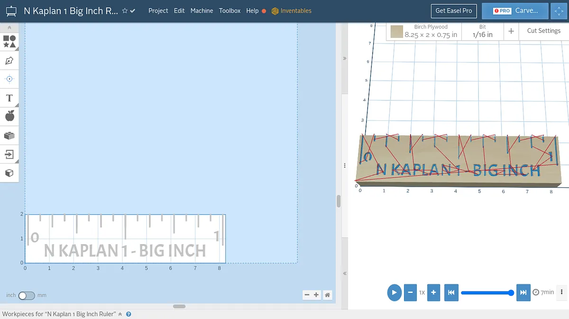Open the Shapes tool in left sidebar

pyautogui.click(x=9, y=42)
